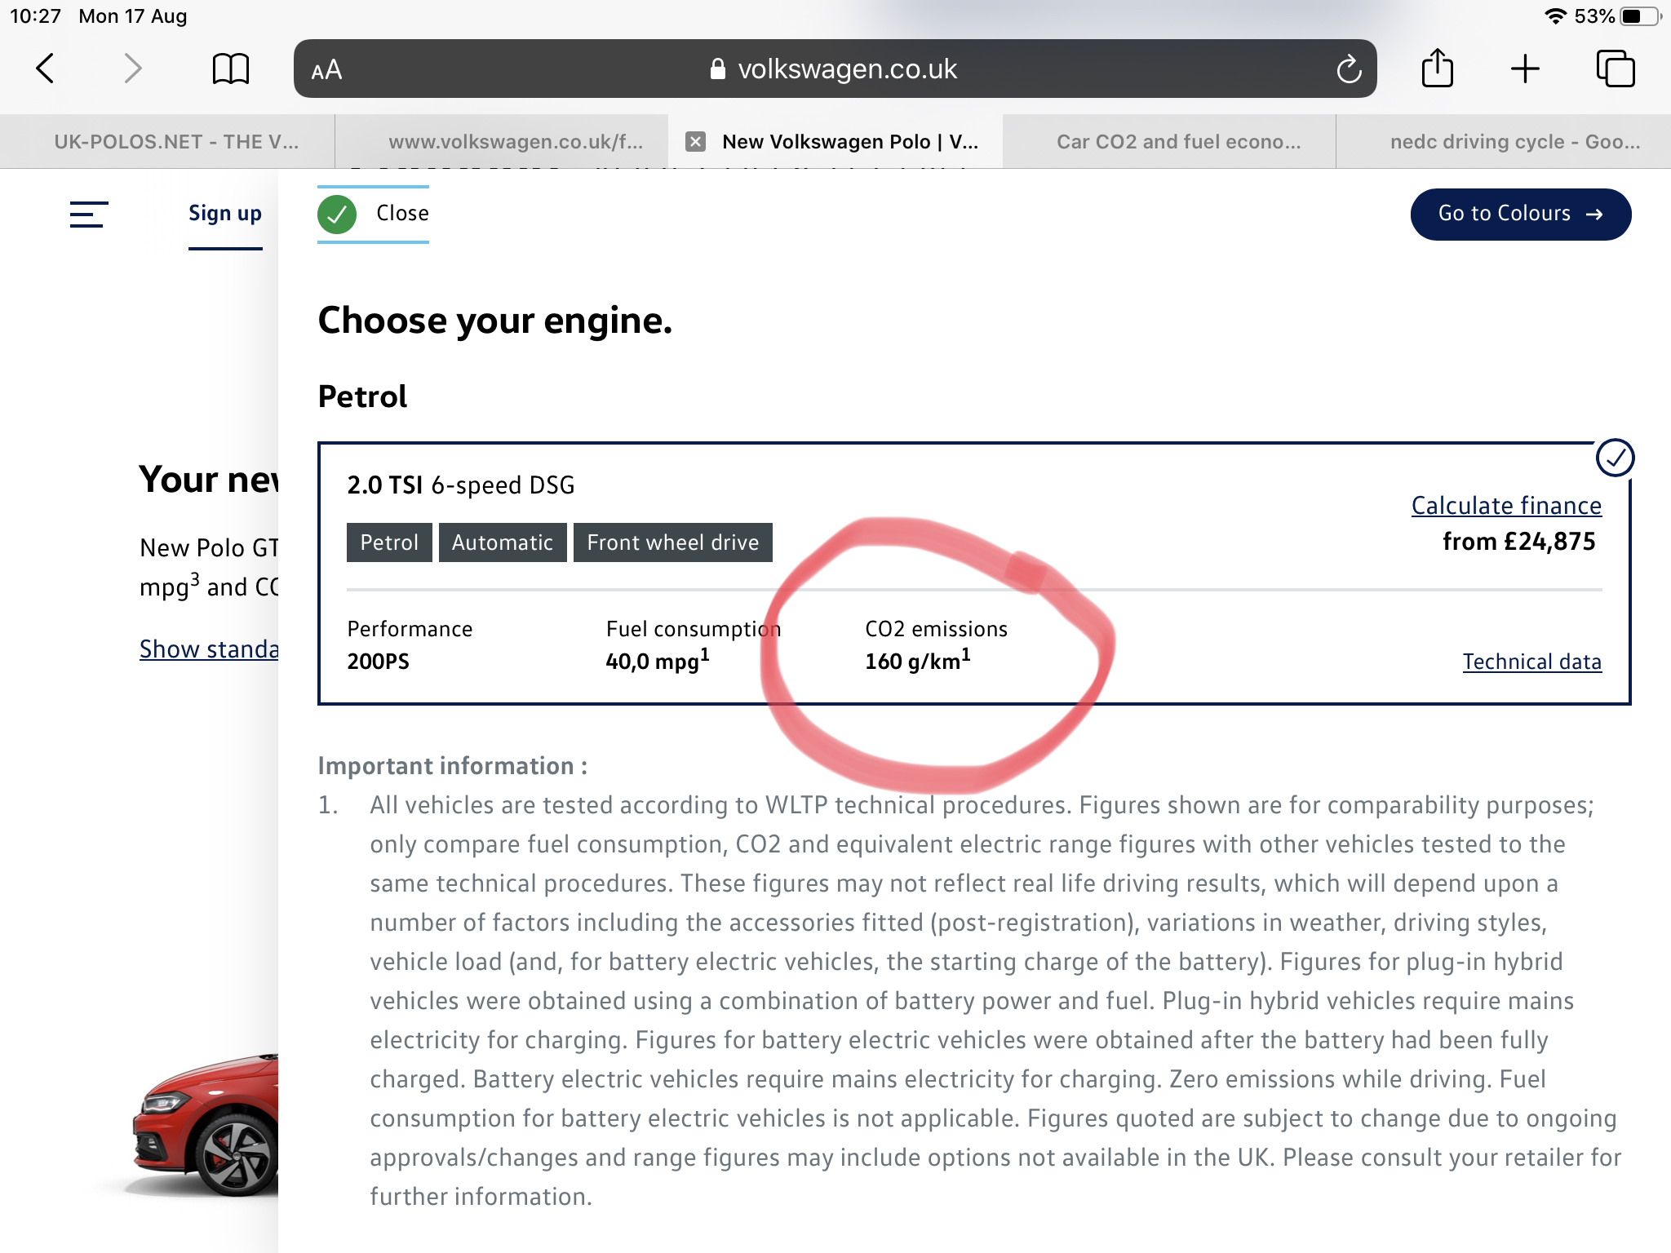Open the nedc driving cycle Google tab
Viewport: 1671px width, 1253px height.
1514,142
